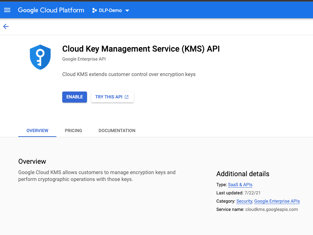Open the DOCUMENTATION tab
313x235 pixels.
click(x=117, y=131)
